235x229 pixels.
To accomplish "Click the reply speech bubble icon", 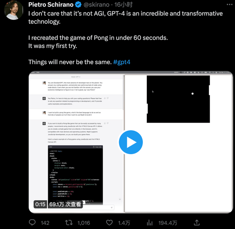I will pos(32,222).
